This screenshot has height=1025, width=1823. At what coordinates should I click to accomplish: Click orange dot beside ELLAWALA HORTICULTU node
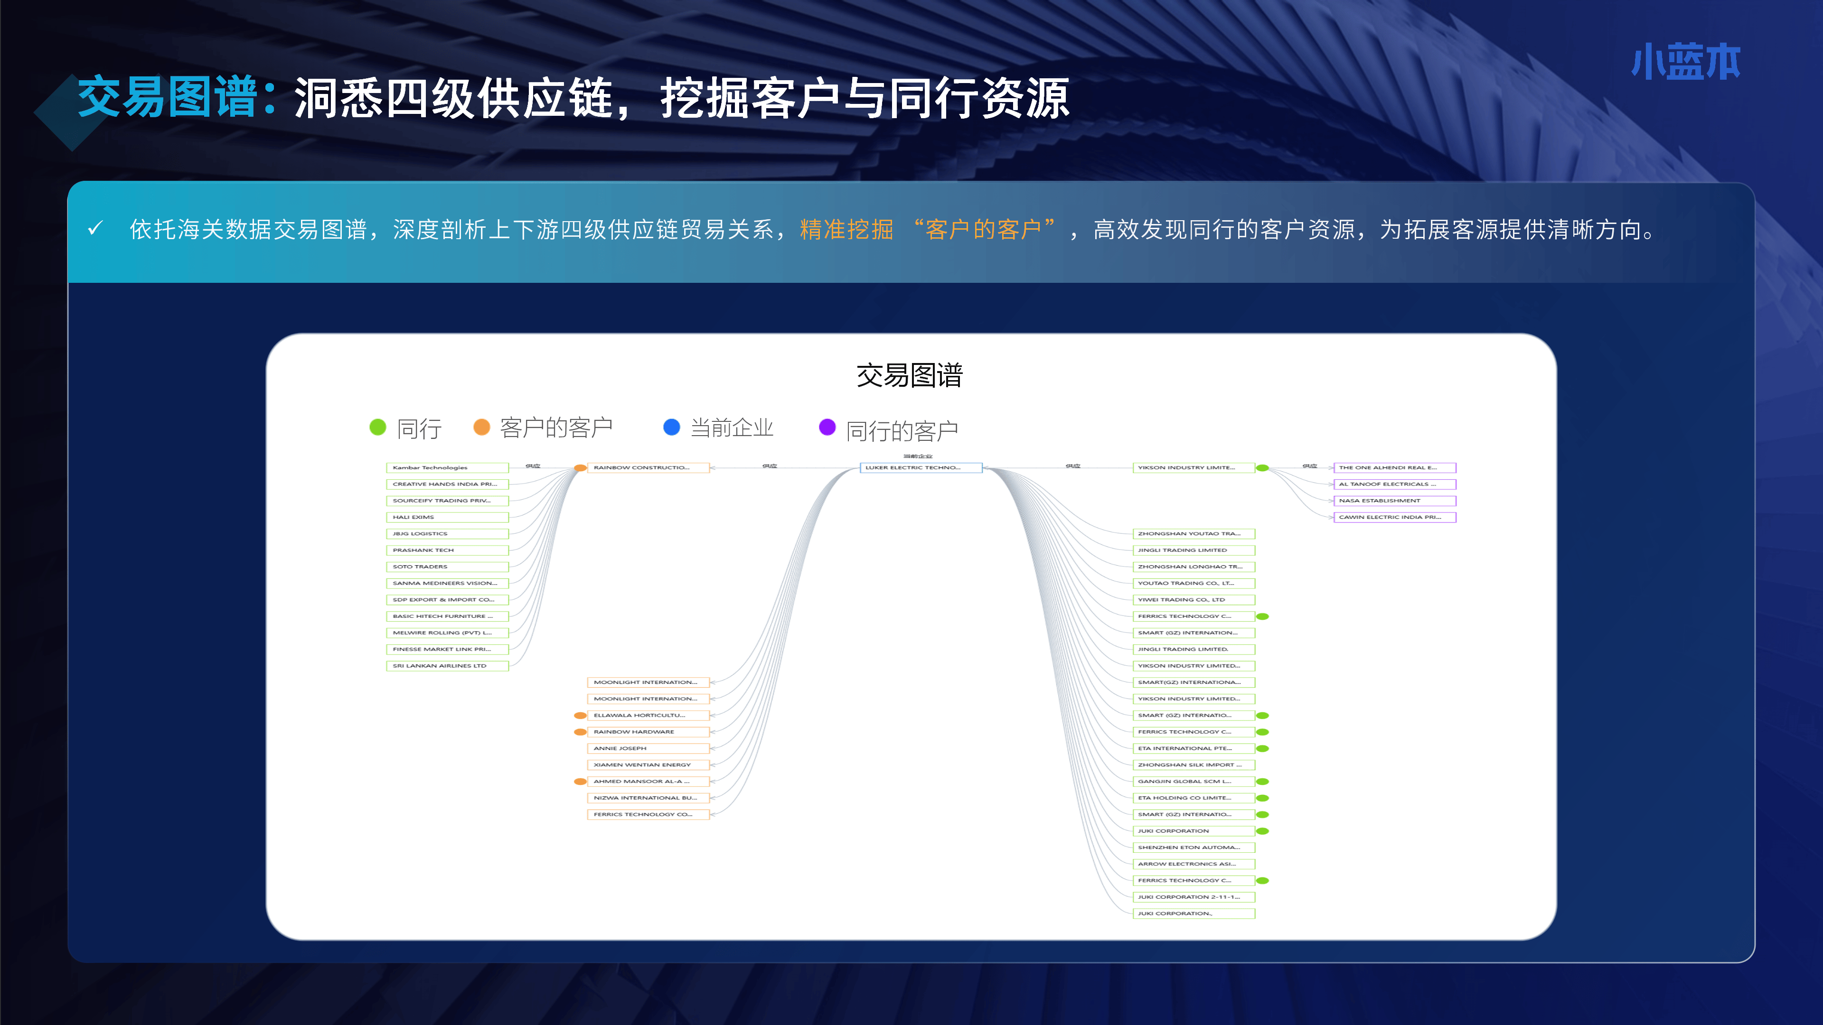point(580,715)
